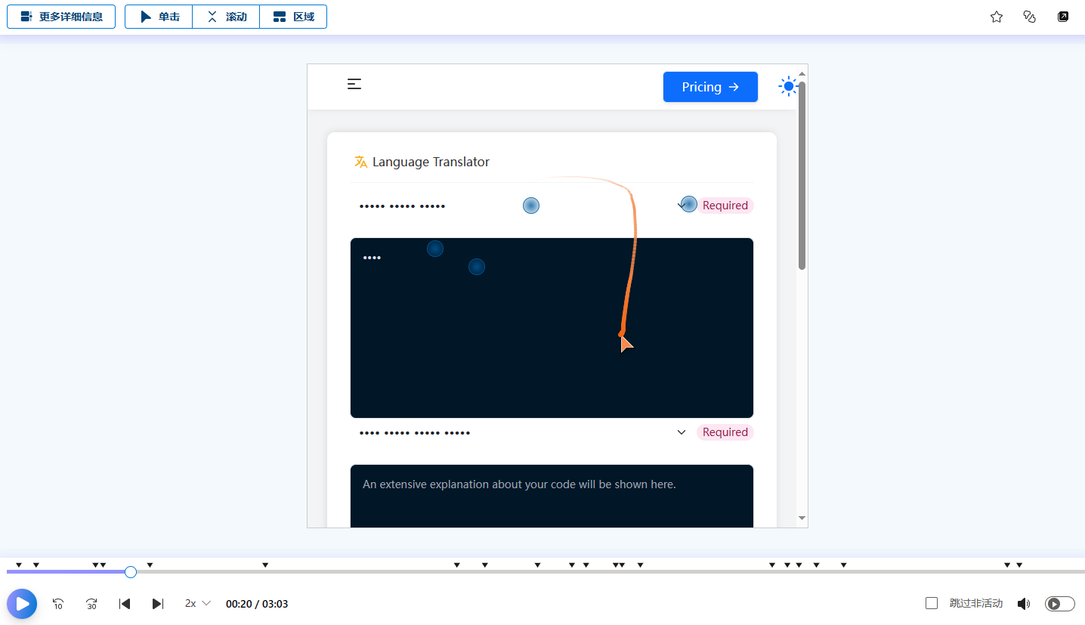Select the 单击 filter tab
Image resolution: width=1085 pixels, height=625 pixels.
[x=159, y=17]
